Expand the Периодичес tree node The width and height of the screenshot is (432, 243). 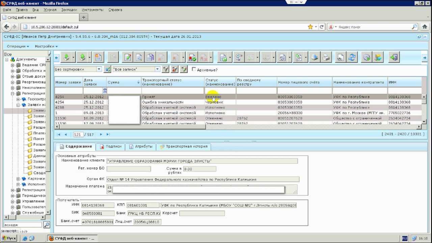[x=12, y=196]
